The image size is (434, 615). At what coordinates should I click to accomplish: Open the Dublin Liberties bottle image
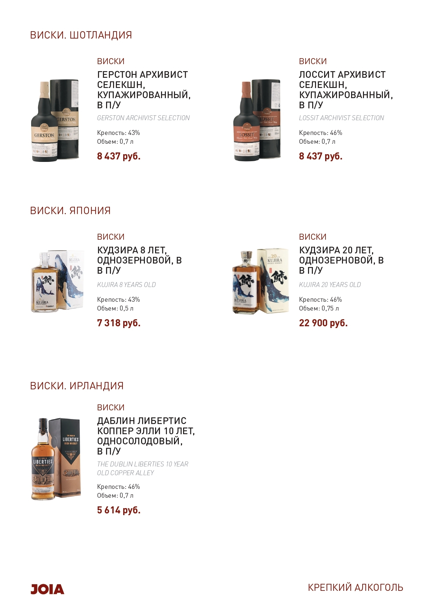tap(56, 459)
